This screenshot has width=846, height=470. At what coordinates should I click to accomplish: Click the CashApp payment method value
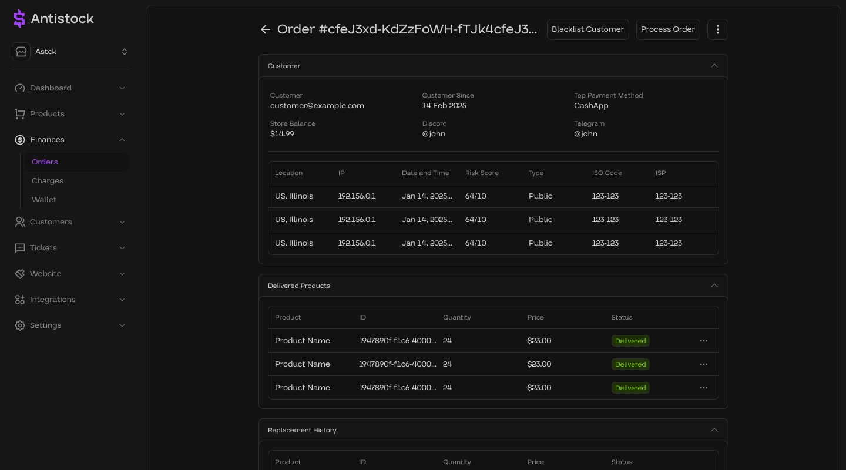[591, 106]
